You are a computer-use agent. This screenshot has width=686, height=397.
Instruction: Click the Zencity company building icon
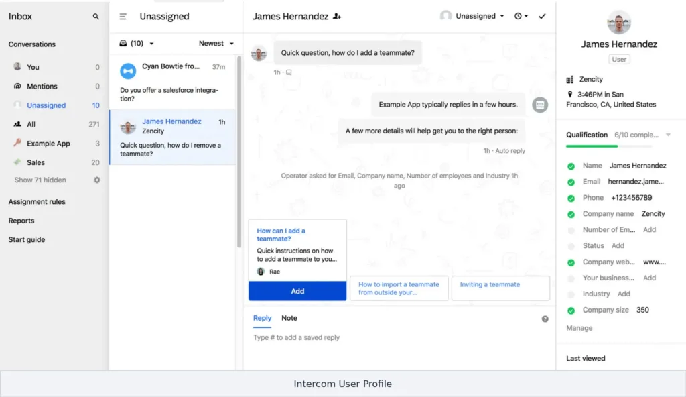(x=569, y=80)
